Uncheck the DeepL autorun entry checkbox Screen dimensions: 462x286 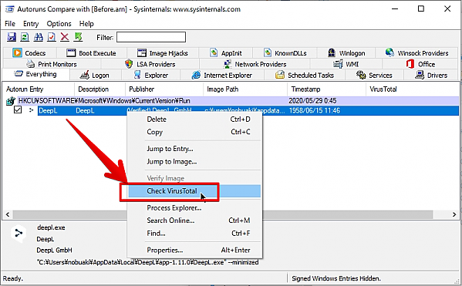pos(18,110)
